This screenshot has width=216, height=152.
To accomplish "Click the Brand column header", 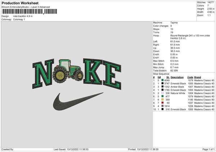I will [198, 77].
